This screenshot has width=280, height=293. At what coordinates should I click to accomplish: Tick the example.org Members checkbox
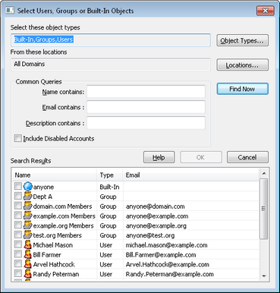tap(18, 225)
